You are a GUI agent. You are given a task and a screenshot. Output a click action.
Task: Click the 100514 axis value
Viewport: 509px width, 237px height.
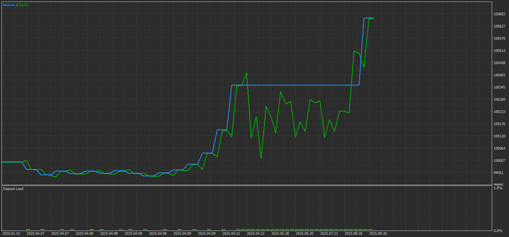[499, 51]
